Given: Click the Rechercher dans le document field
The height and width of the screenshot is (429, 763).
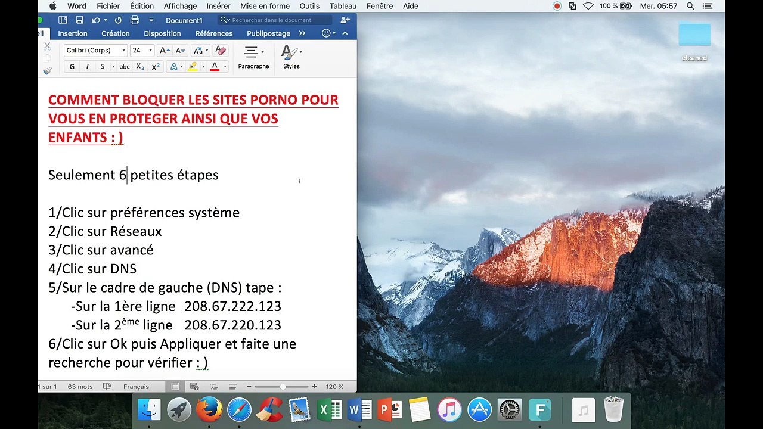Looking at the screenshot, I should (x=275, y=20).
